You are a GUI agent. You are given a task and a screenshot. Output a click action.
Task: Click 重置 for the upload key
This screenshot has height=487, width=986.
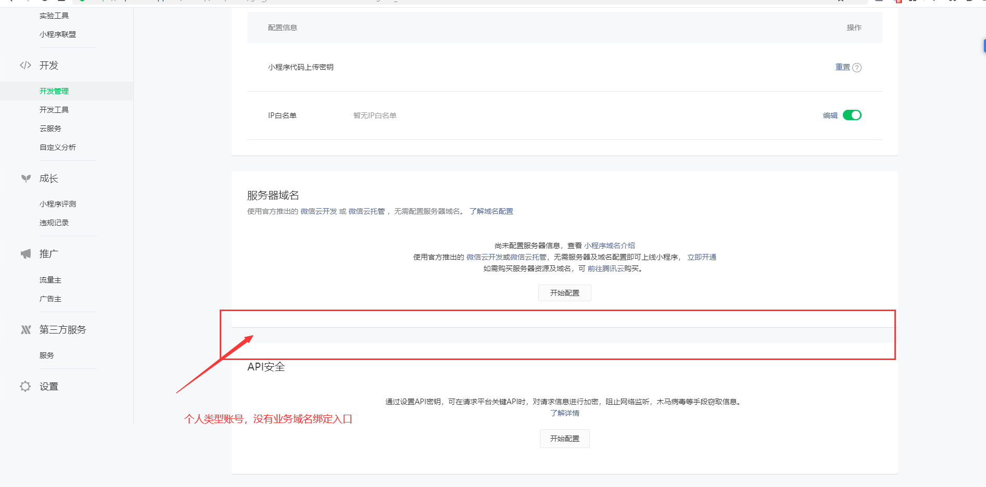point(842,67)
